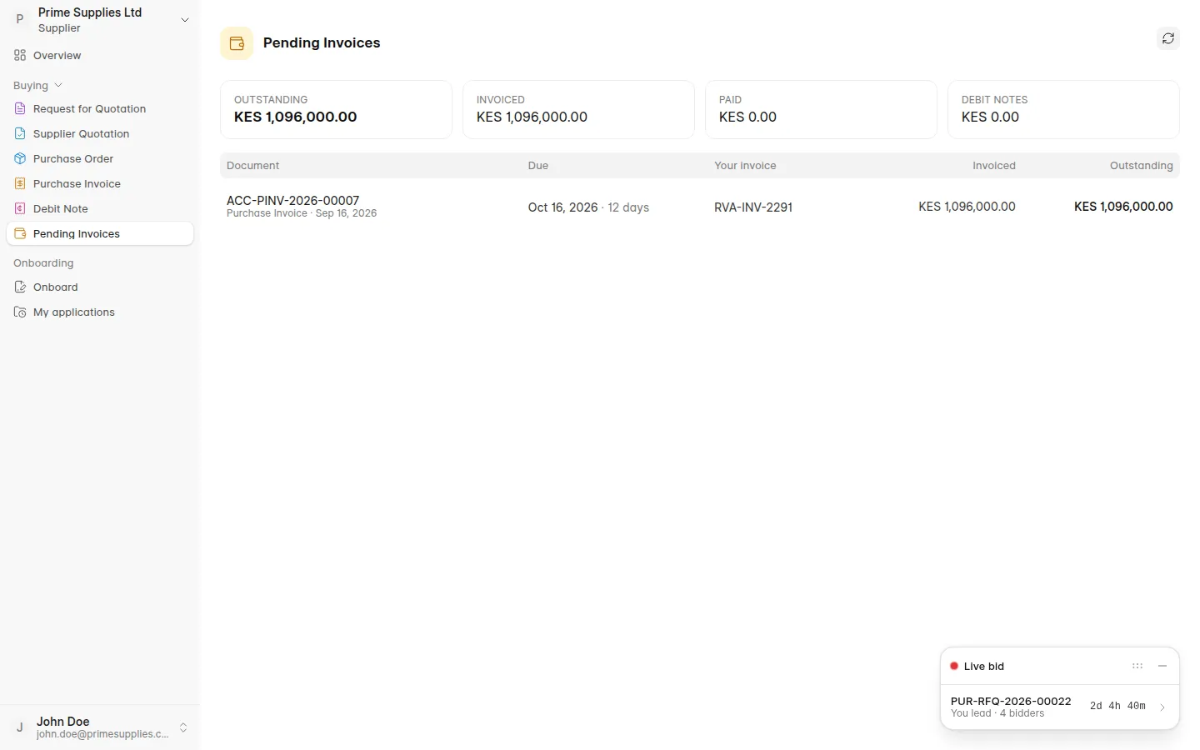Open Supplier Quotation menu item
Image resolution: width=1200 pixels, height=750 pixels.
coord(100,133)
